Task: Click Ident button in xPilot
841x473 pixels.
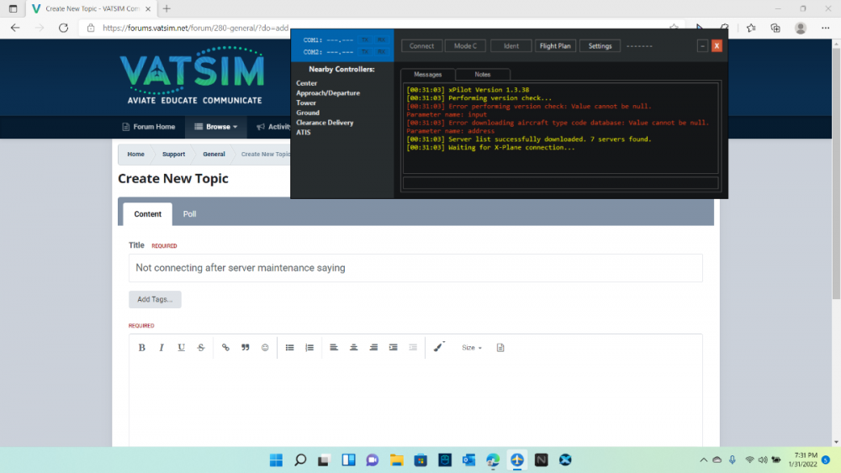Action: pos(511,46)
